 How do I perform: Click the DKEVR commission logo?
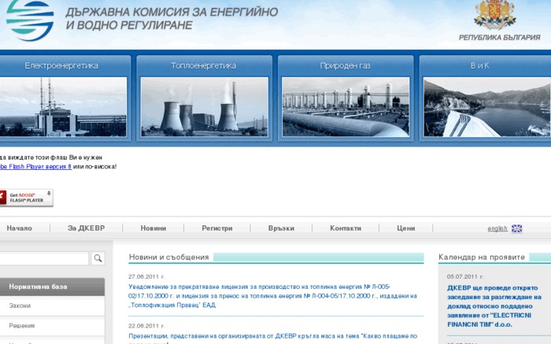pos(30,20)
